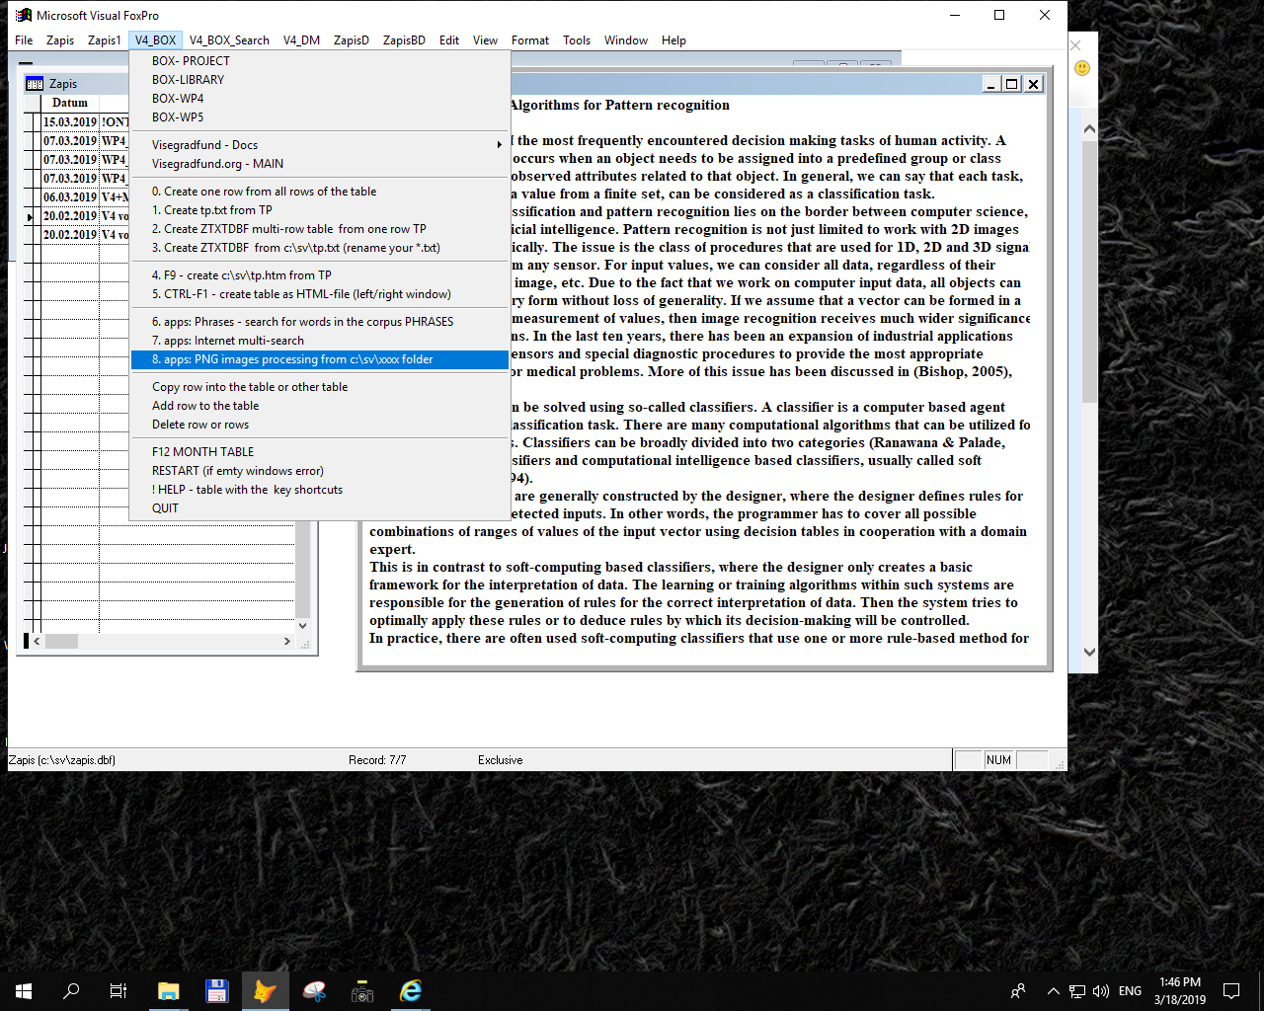1264x1011 pixels.
Task: Click QUIT in the V4_BOX menu
Action: coord(165,508)
